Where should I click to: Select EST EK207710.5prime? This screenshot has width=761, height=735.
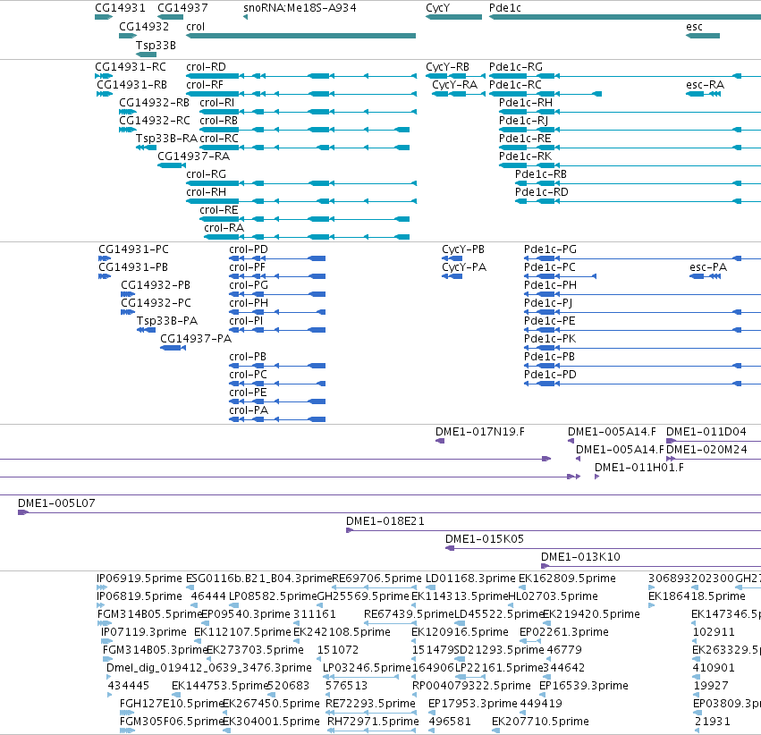coord(495,731)
